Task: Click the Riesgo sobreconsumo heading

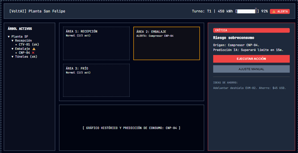Action: pos(234,38)
